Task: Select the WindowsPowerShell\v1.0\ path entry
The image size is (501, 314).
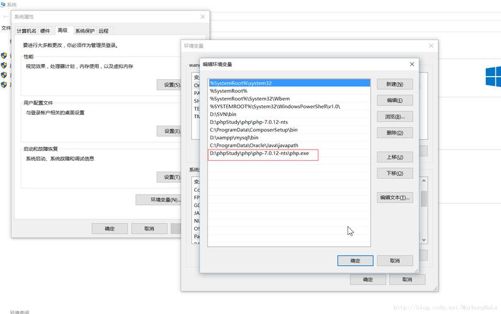Action: 289,106
